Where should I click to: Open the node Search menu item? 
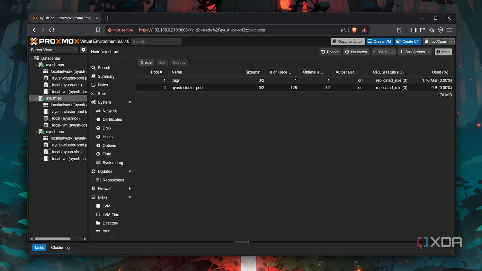[x=104, y=68]
